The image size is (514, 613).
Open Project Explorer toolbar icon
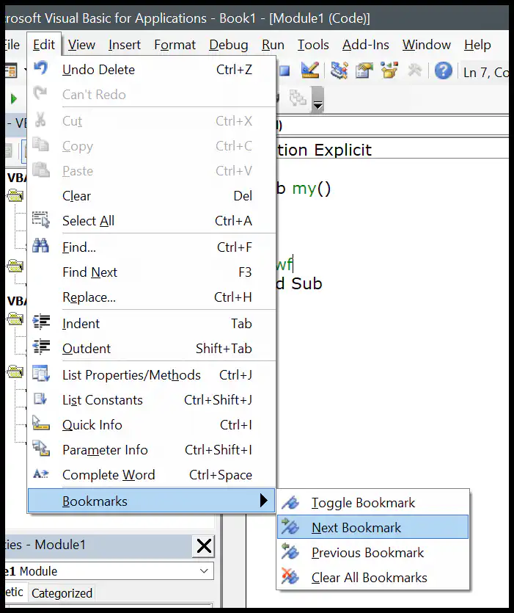click(339, 70)
